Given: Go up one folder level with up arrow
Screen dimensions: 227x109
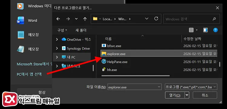Looking at the screenshot, I should pyautogui.click(x=85, y=19).
